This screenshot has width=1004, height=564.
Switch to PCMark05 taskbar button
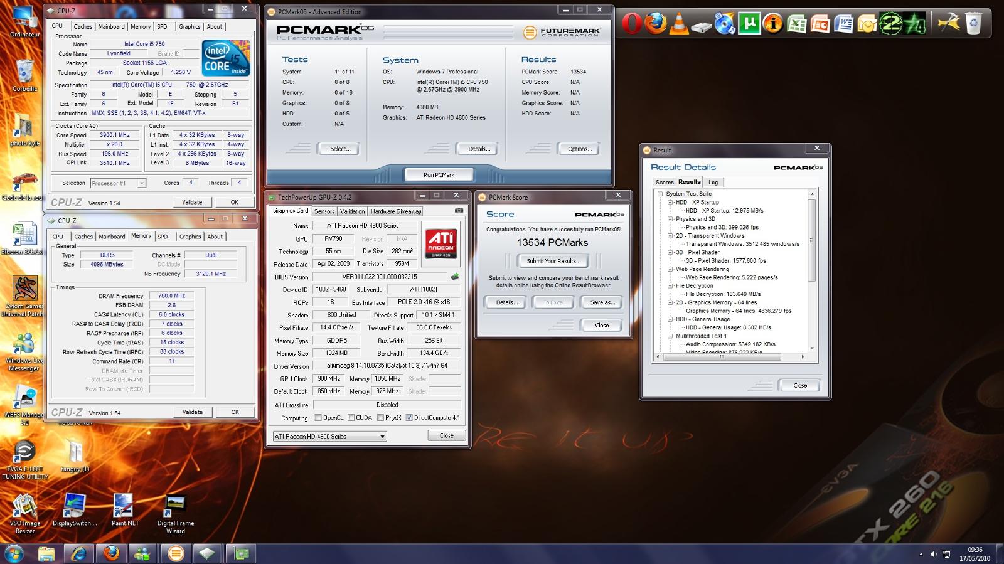[176, 553]
